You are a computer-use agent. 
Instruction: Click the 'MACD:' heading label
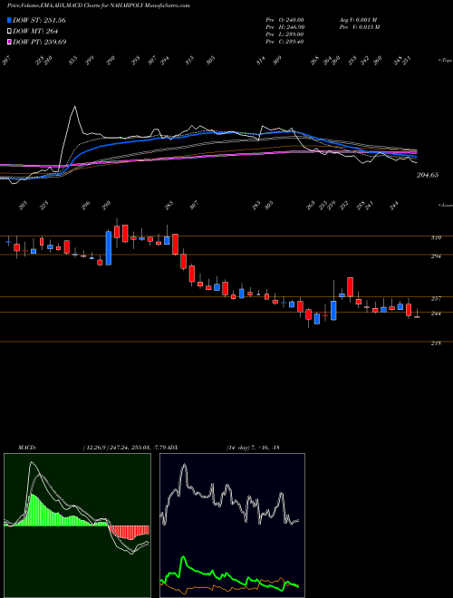27,447
